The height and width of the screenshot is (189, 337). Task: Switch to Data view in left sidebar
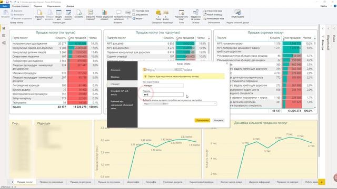4,36
